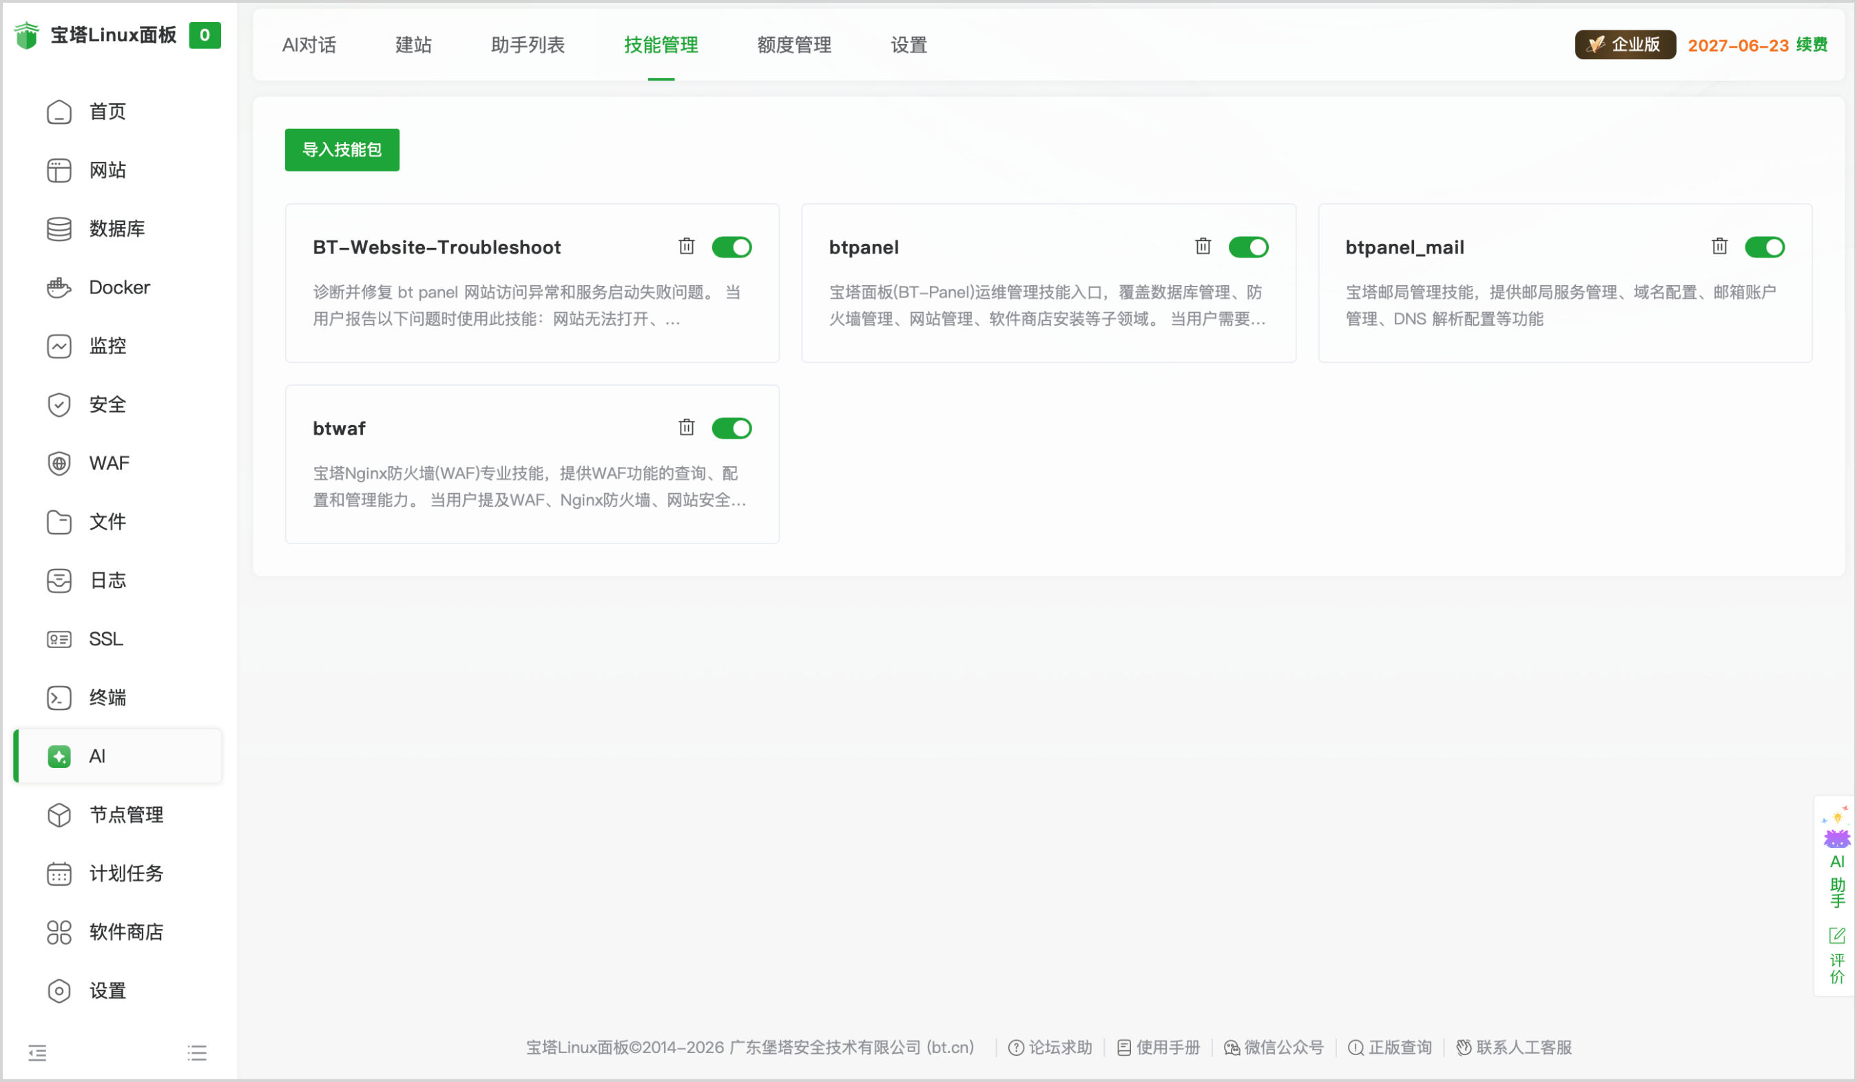Open the 节点管理 cube icon
Viewport: 1857px width, 1082px height.
pyautogui.click(x=59, y=815)
